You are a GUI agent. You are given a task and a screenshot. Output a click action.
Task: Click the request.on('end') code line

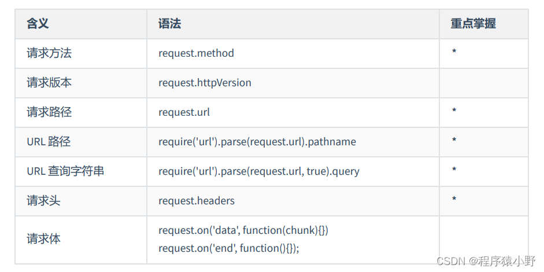(x=229, y=248)
